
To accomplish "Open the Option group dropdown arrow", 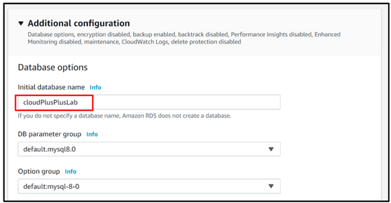I will pos(271,186).
